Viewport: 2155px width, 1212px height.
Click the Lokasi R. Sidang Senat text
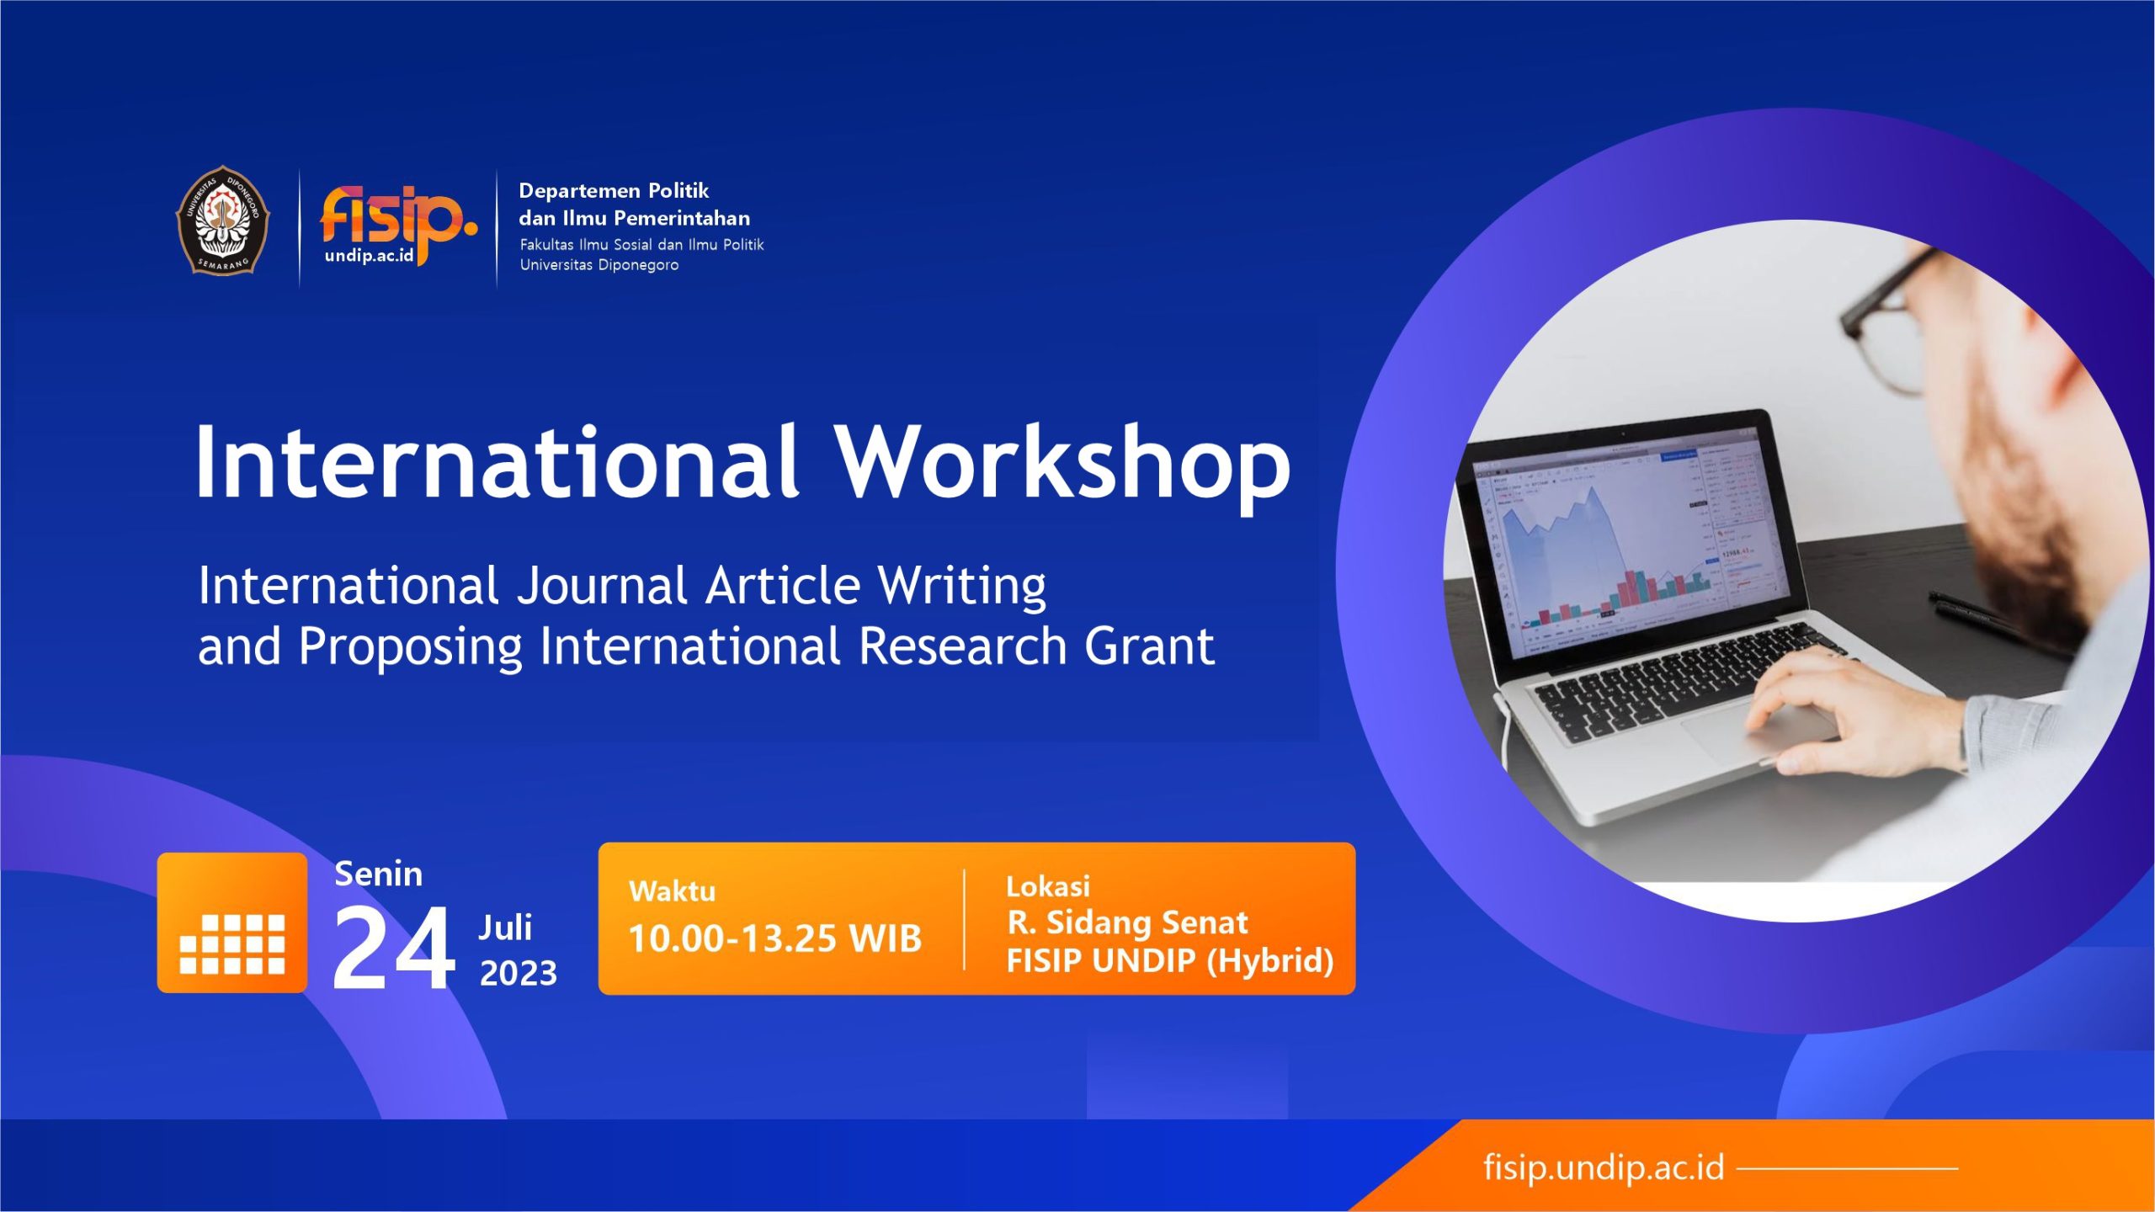[x=1126, y=922]
